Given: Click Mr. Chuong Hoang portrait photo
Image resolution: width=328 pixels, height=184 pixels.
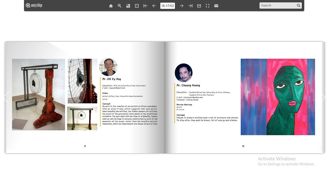Looking at the screenshot, I should coord(183,73).
